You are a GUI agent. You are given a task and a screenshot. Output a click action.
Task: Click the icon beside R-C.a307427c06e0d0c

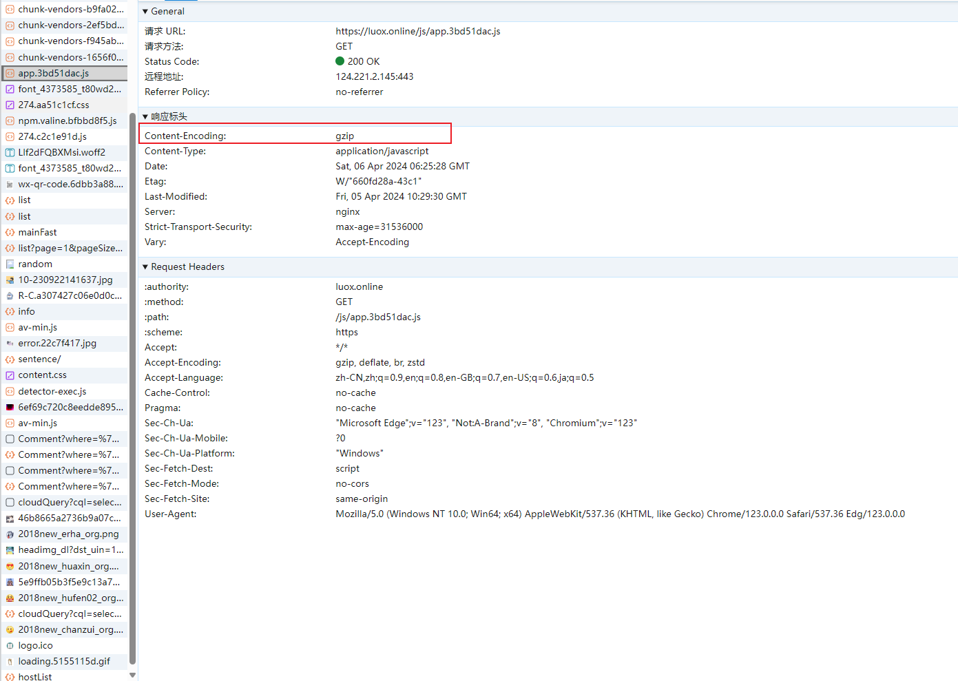pyautogui.click(x=10, y=295)
